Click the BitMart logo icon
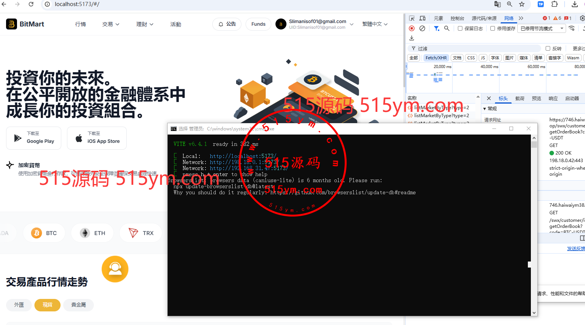This screenshot has height=325, width=585. [11, 24]
